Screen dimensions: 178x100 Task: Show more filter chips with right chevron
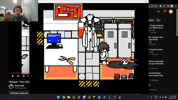tap(164, 21)
